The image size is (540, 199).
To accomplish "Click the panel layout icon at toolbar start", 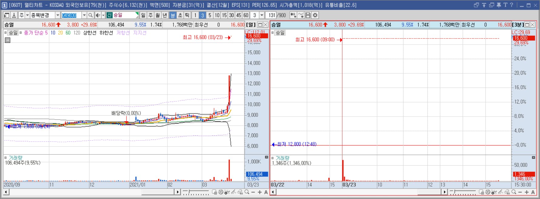I will pyautogui.click(x=7, y=15).
